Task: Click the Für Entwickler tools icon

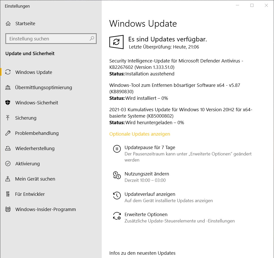Action: coord(8,194)
